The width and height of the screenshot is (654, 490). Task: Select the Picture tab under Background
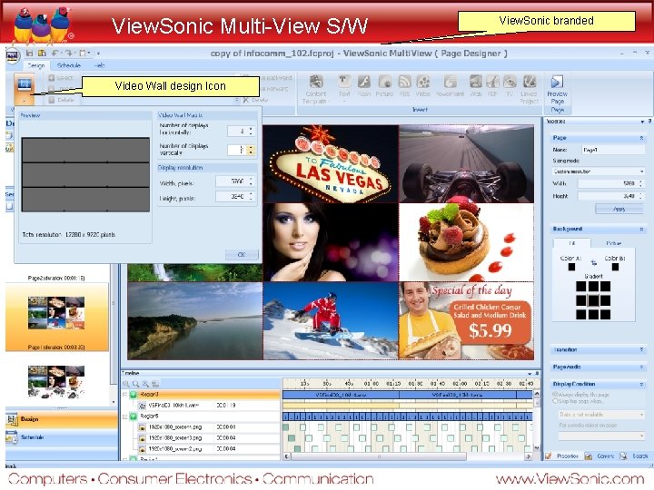613,243
